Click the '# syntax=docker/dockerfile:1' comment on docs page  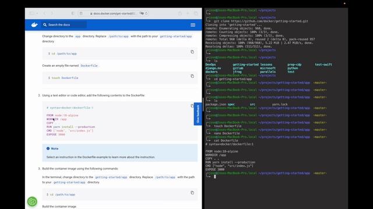70,108
